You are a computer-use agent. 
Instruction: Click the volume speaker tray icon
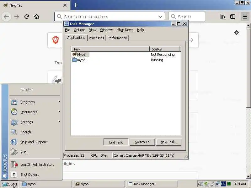[200, 184]
